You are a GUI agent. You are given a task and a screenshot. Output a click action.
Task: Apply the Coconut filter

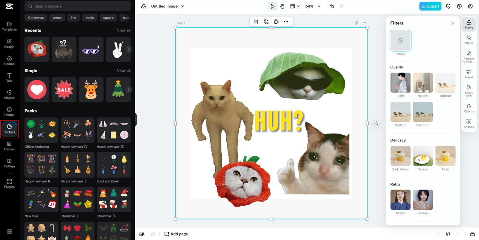pos(423,112)
